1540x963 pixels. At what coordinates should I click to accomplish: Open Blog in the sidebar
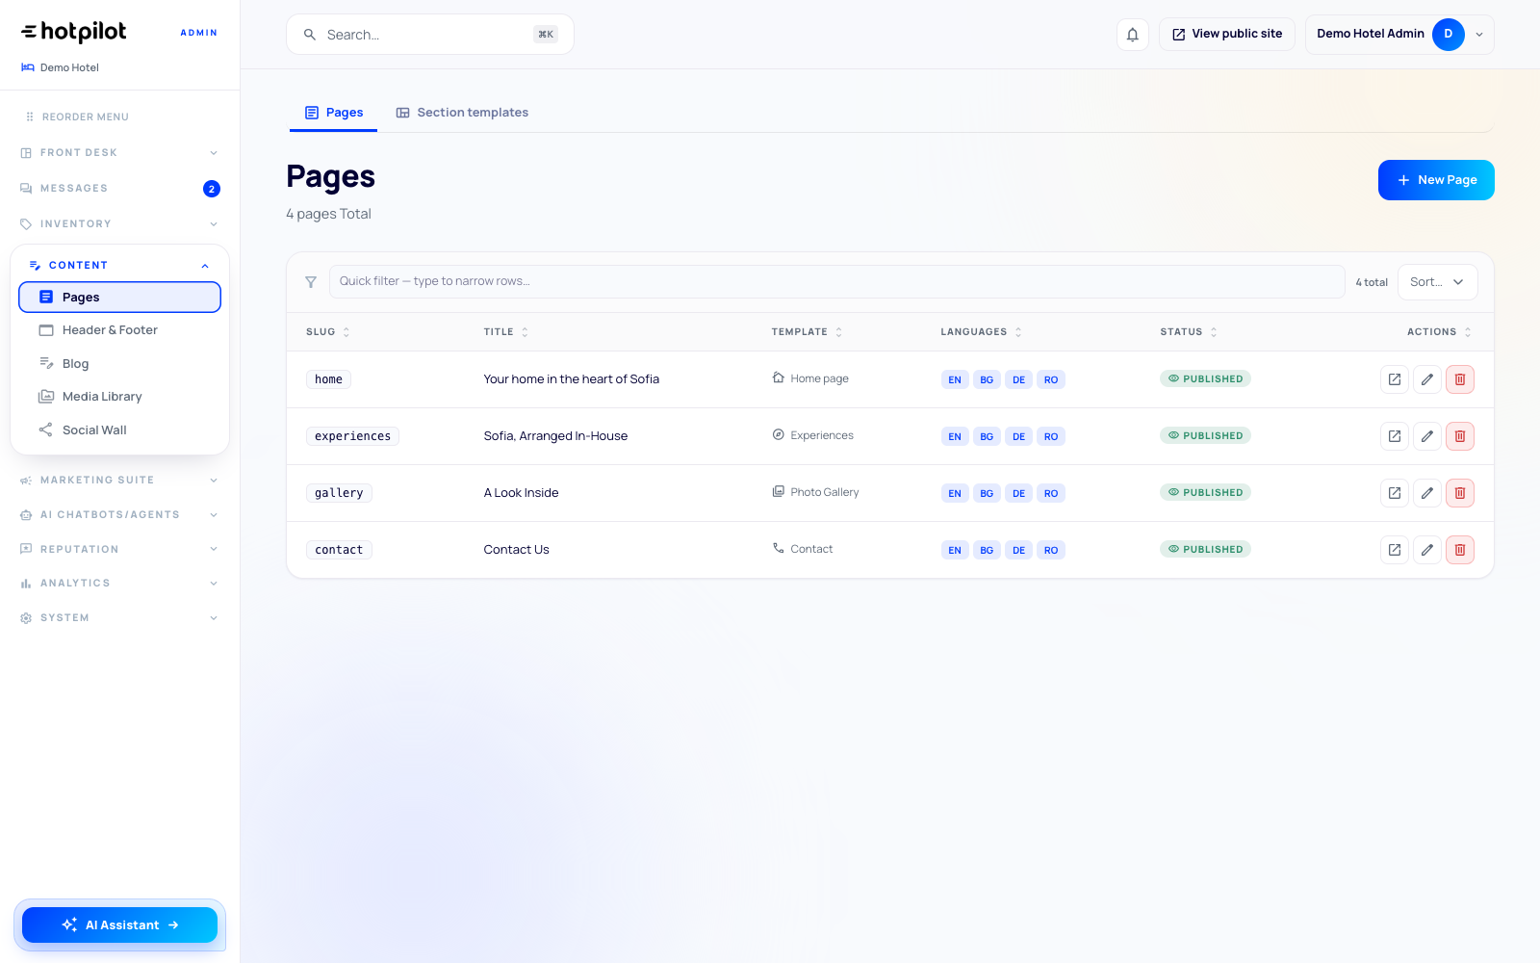(119, 364)
